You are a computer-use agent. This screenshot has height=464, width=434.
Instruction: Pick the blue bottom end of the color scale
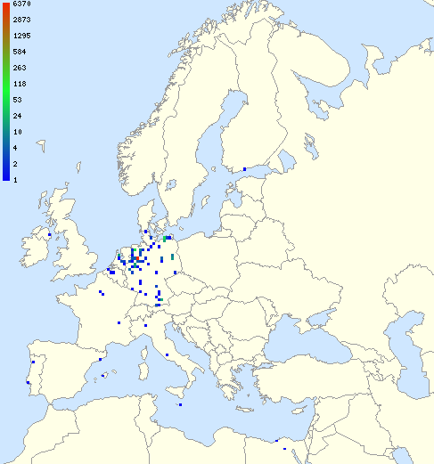6,177
